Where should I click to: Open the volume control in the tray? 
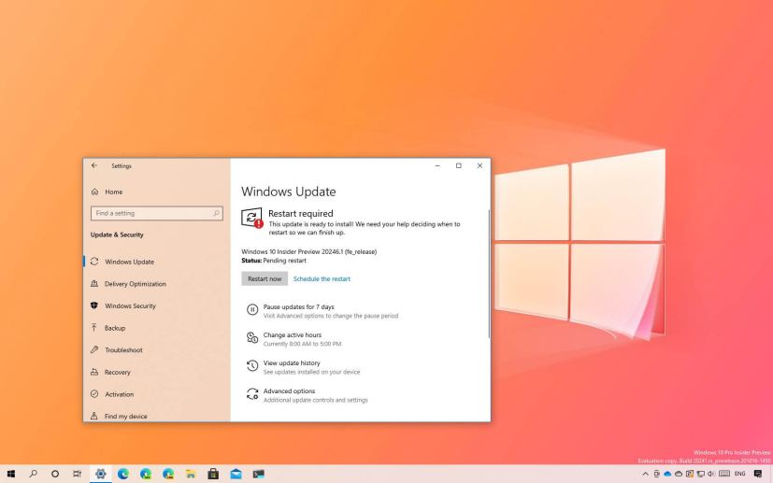pos(711,474)
